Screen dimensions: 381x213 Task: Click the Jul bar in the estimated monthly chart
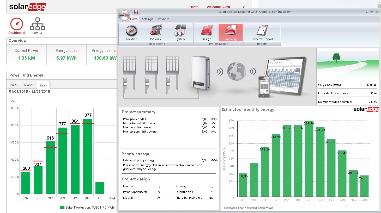pyautogui.click(x=309, y=159)
